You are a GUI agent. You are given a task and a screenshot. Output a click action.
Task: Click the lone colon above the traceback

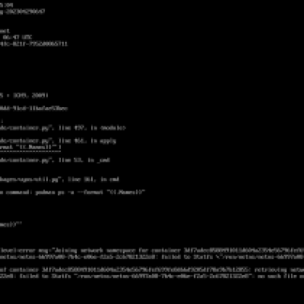point(2,122)
